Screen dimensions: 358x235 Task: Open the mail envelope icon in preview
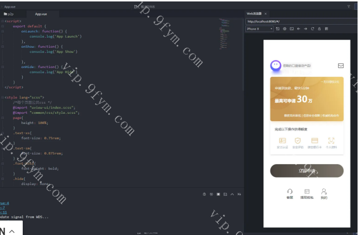[341, 66]
